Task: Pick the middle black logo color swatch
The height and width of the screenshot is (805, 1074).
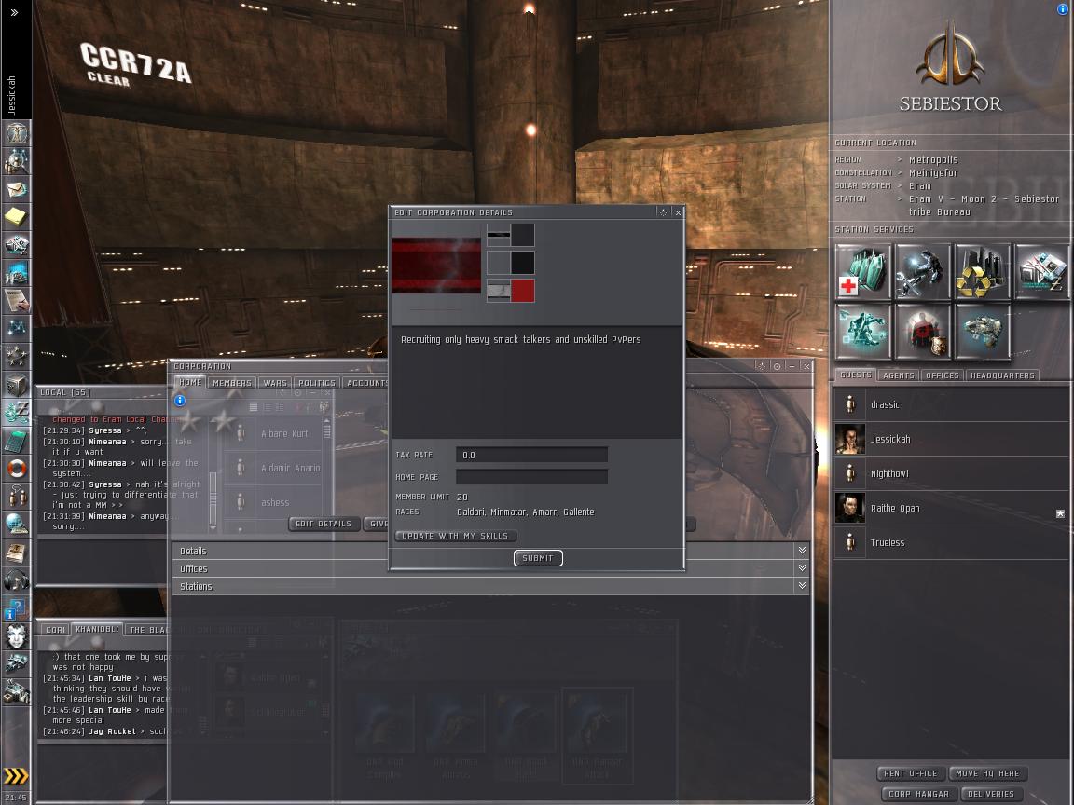Action: [x=523, y=263]
